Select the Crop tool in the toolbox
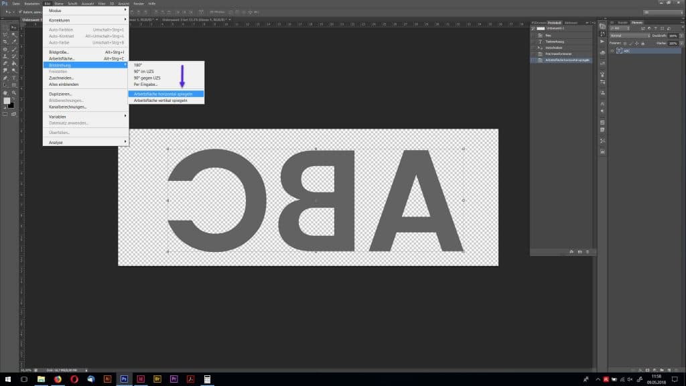 click(x=5, y=42)
